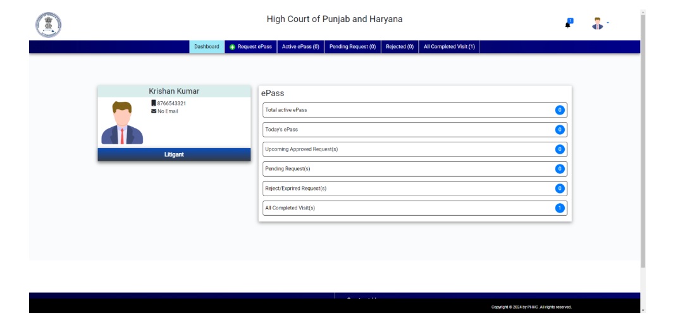Click the All Completed Visit(s) count badge
Screen dimensions: 678x317
(559, 208)
